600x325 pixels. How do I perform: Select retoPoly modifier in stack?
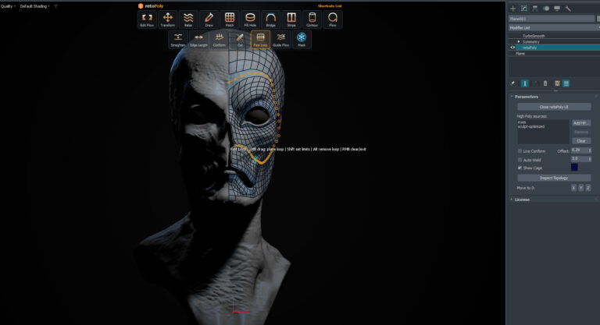tap(558, 48)
